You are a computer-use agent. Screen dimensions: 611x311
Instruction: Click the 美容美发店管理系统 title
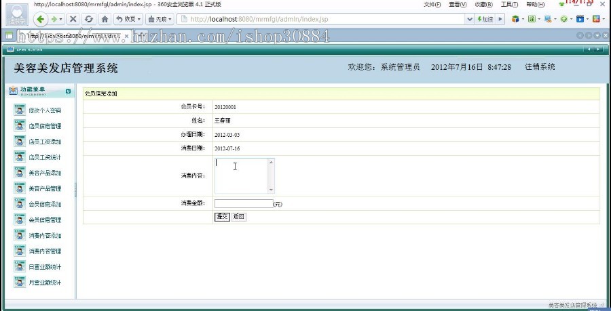tap(65, 68)
